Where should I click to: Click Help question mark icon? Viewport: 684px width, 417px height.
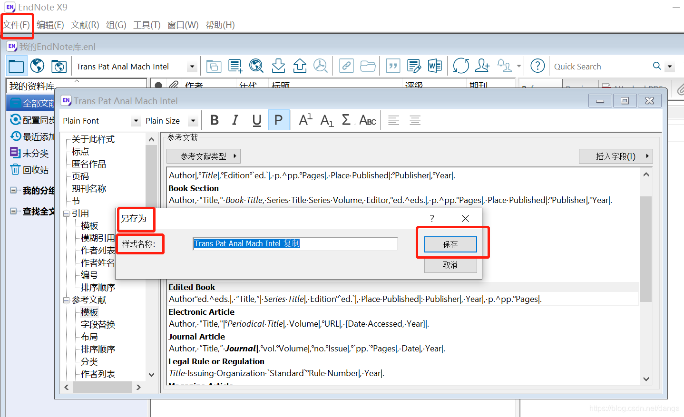click(x=537, y=66)
